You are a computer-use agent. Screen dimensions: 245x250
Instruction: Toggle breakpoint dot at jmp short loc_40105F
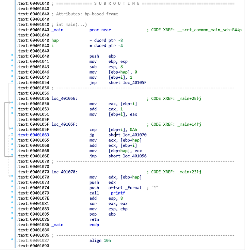click(12, 81)
